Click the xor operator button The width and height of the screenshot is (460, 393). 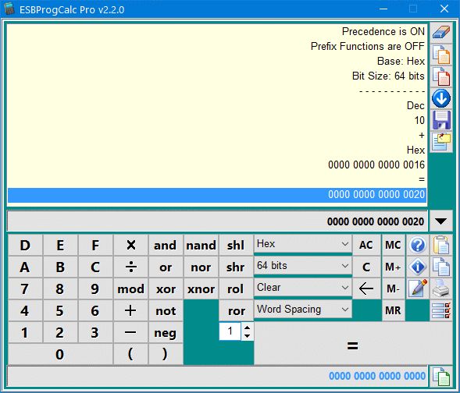[x=166, y=289]
